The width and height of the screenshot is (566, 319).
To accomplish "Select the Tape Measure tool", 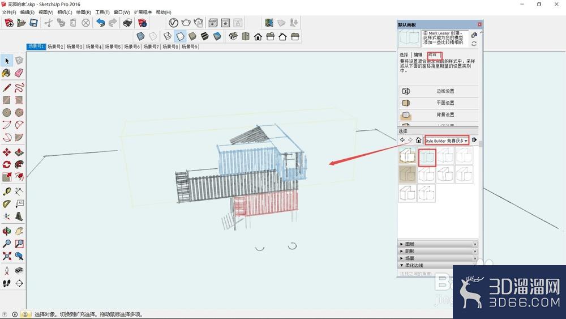I will click(7, 191).
